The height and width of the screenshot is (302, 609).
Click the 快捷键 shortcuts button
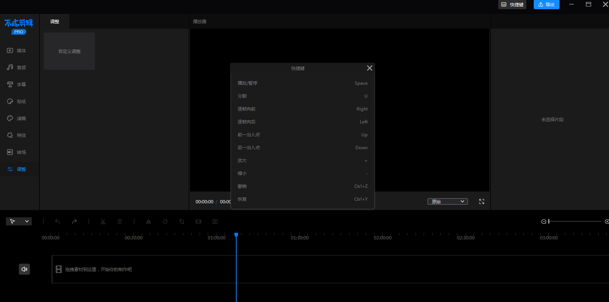coord(512,4)
